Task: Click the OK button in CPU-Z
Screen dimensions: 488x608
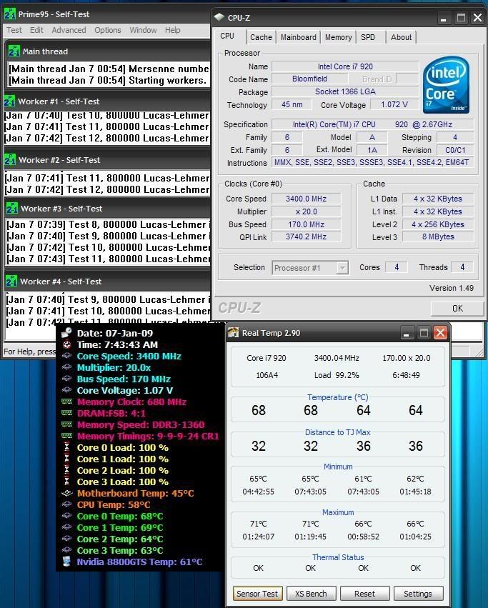Action: pos(457,308)
